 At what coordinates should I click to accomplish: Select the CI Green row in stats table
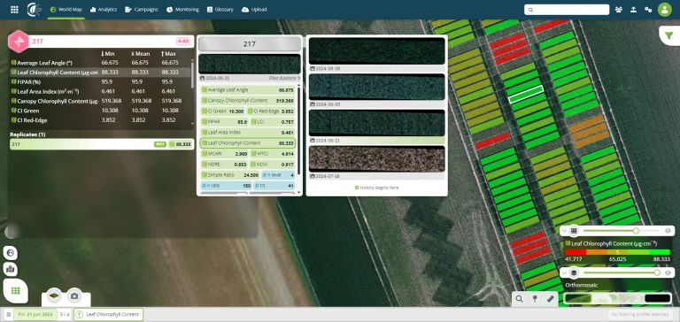coord(101,111)
